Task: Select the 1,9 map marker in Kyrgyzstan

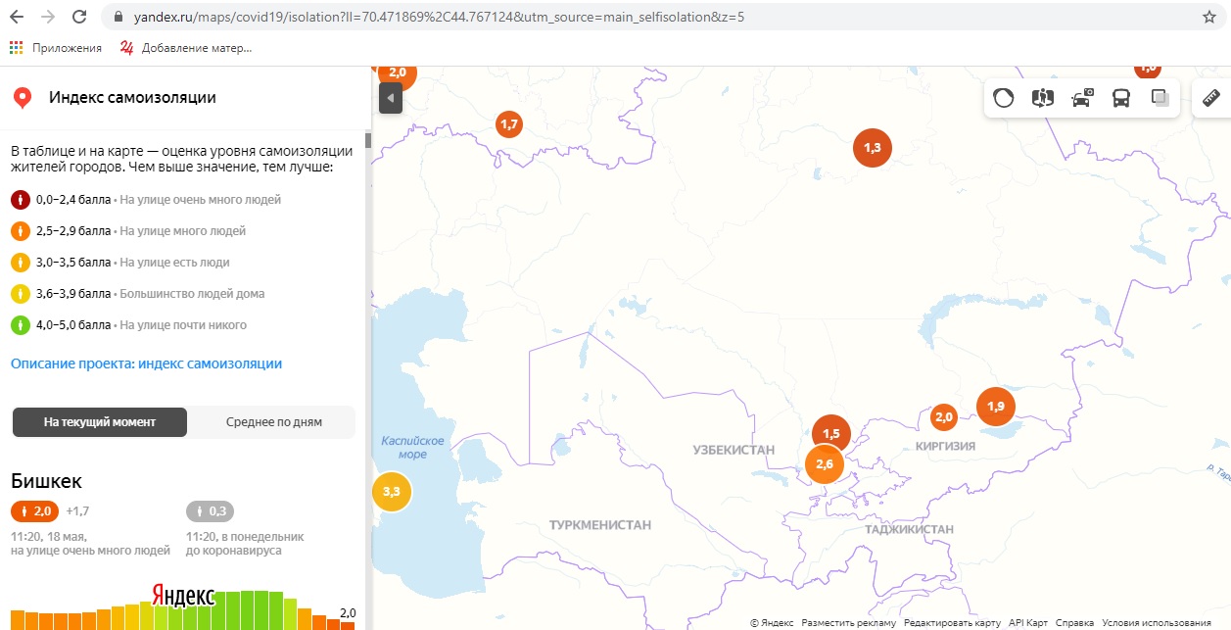Action: [996, 406]
